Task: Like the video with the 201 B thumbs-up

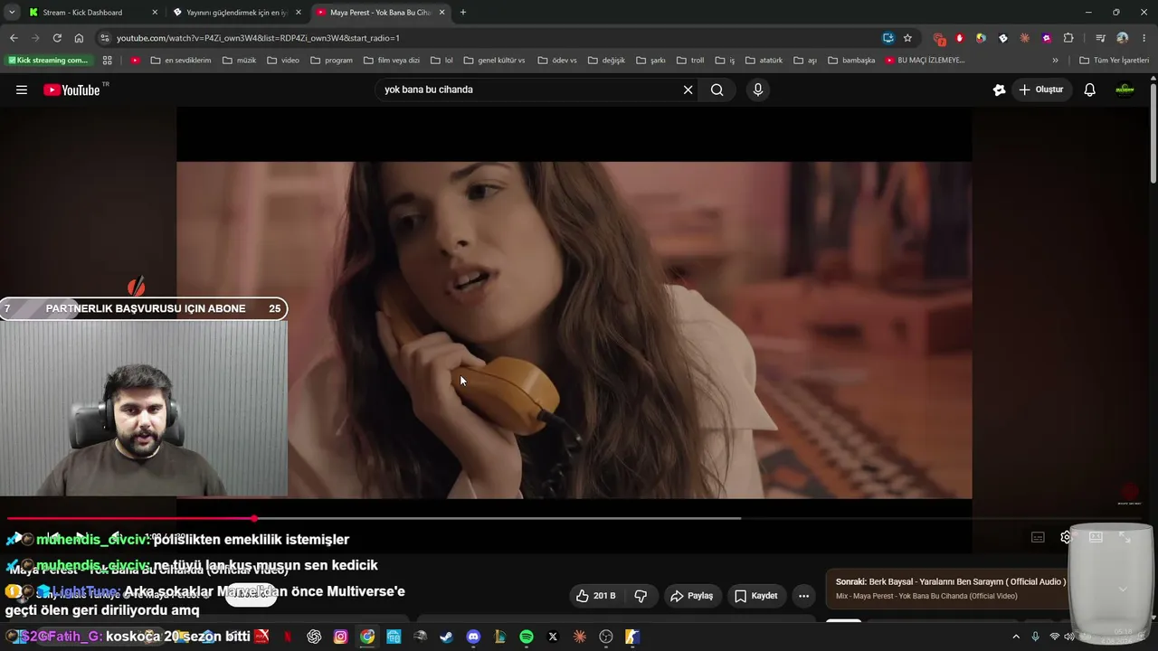Action: pos(595,596)
